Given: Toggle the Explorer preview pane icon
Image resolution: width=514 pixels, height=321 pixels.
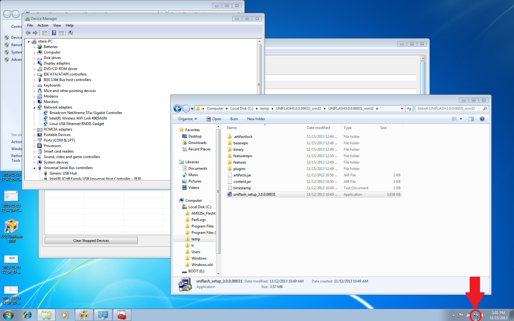Looking at the screenshot, I should click(x=471, y=119).
